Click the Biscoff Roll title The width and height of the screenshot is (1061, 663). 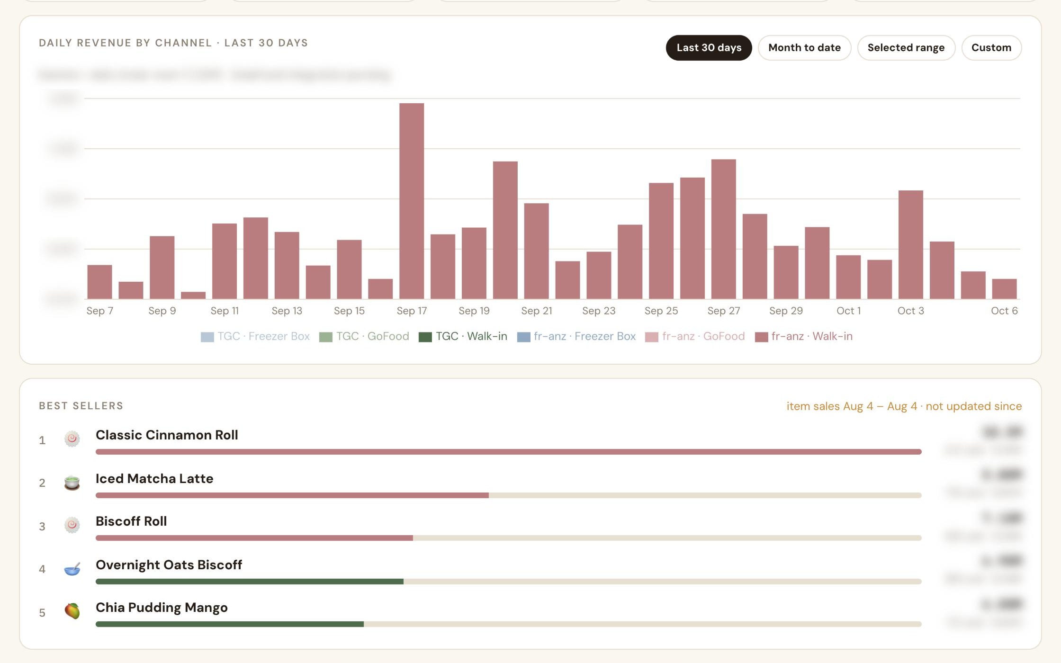point(131,521)
